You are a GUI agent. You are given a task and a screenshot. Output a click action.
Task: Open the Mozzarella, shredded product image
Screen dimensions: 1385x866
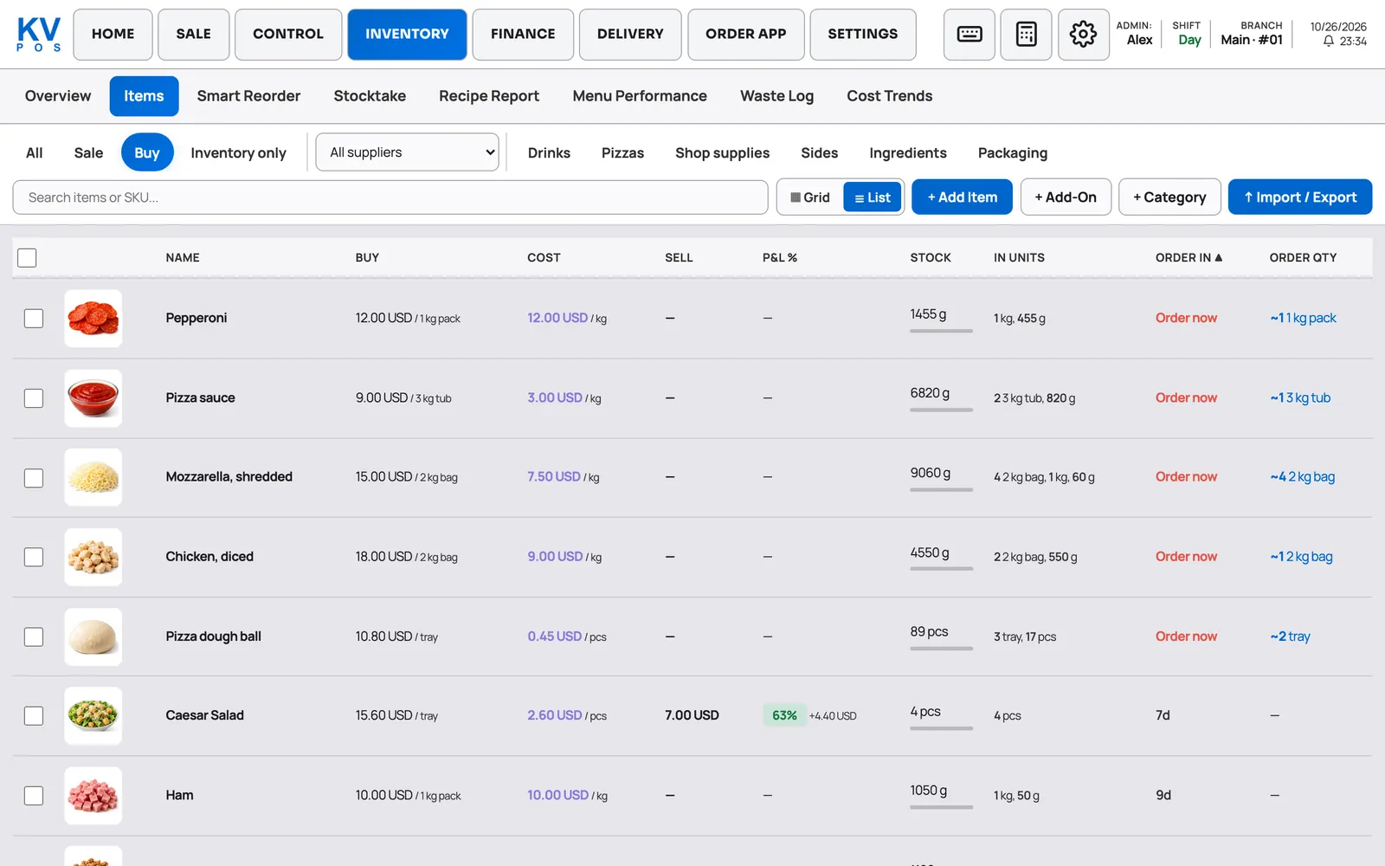(93, 477)
